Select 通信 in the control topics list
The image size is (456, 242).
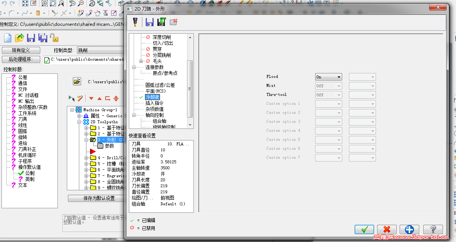[x=23, y=83]
